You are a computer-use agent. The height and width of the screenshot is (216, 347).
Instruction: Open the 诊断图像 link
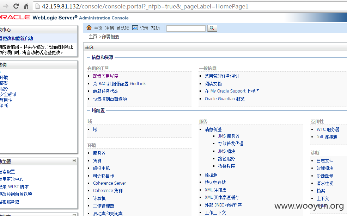[x=325, y=176]
